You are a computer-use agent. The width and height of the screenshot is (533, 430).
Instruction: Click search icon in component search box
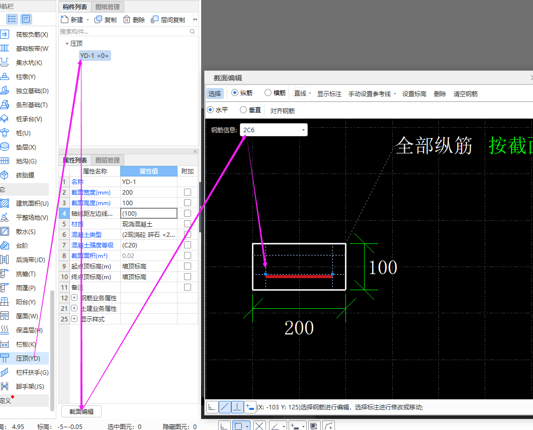click(x=193, y=32)
